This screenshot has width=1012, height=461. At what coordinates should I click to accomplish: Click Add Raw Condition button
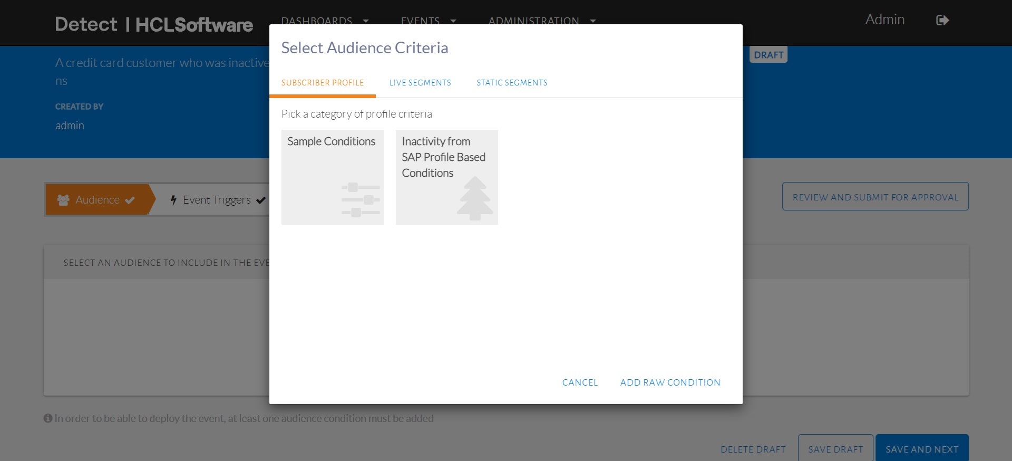pos(670,382)
